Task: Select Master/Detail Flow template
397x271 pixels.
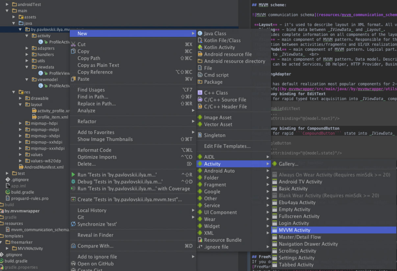Action: (334, 237)
